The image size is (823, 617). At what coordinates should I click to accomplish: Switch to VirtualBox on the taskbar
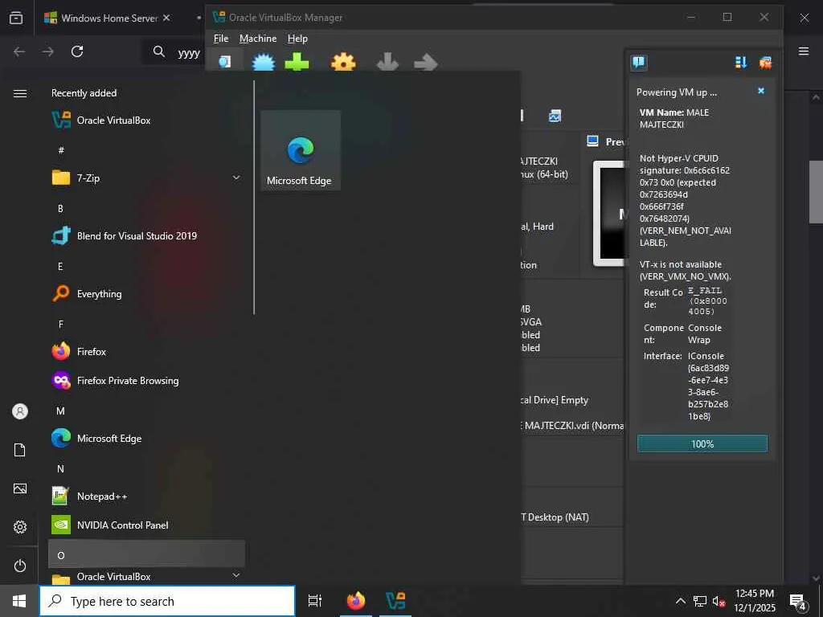(395, 601)
